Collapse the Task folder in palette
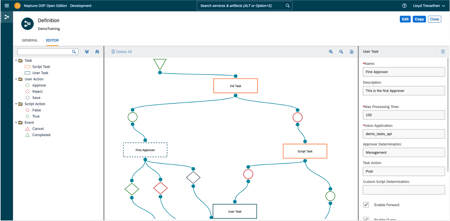Screen dimensions: 450x221 (x=16, y=61)
